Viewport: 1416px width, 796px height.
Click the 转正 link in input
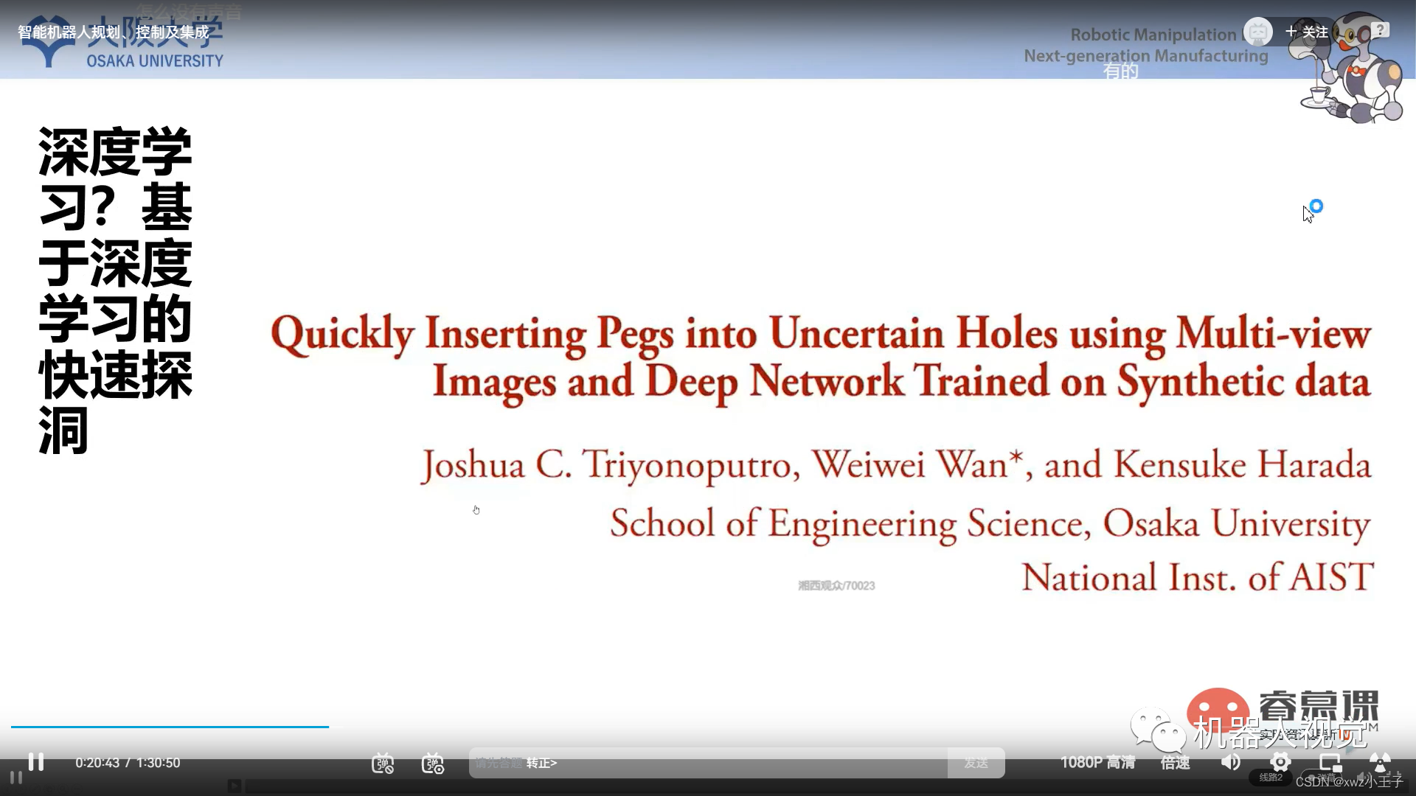pos(541,763)
